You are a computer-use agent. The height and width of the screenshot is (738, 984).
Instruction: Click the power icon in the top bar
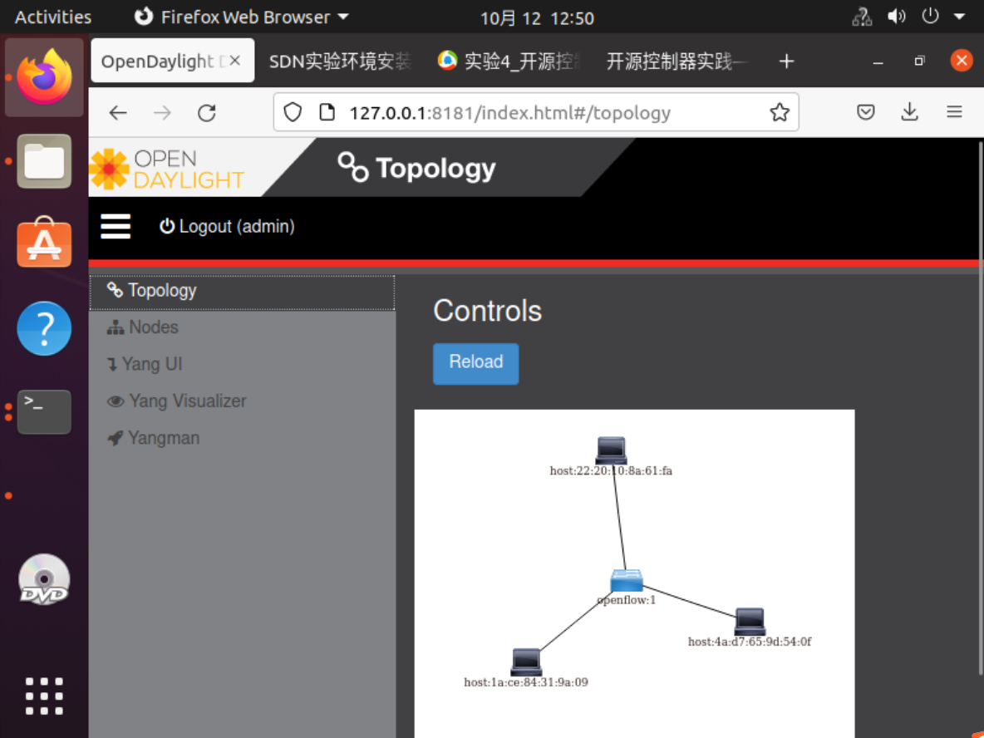coord(930,16)
